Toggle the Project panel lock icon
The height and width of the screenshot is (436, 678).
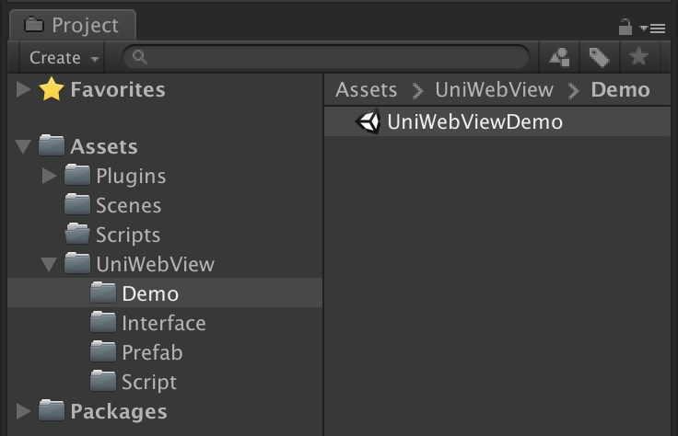coord(625,27)
